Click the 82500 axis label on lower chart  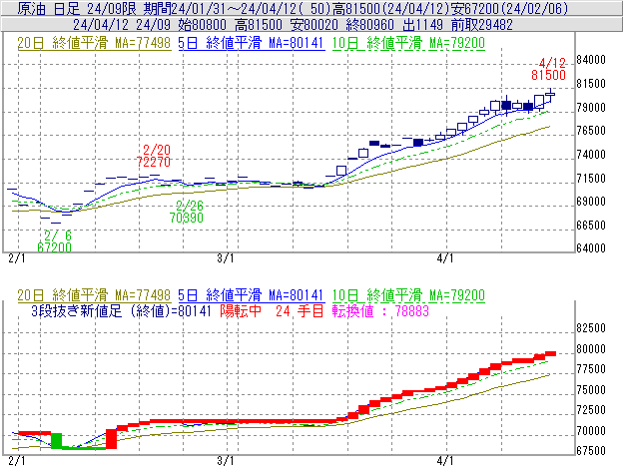point(591,328)
